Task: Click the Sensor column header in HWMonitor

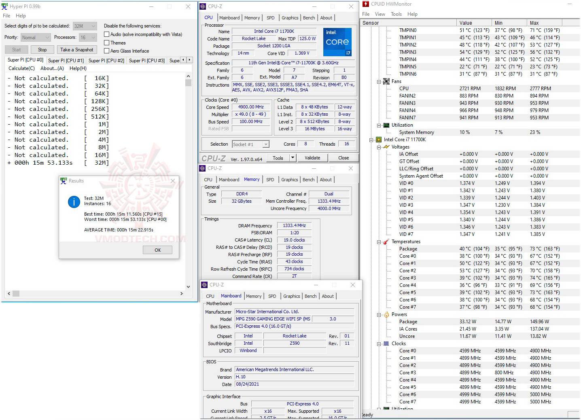Action: 409,23
